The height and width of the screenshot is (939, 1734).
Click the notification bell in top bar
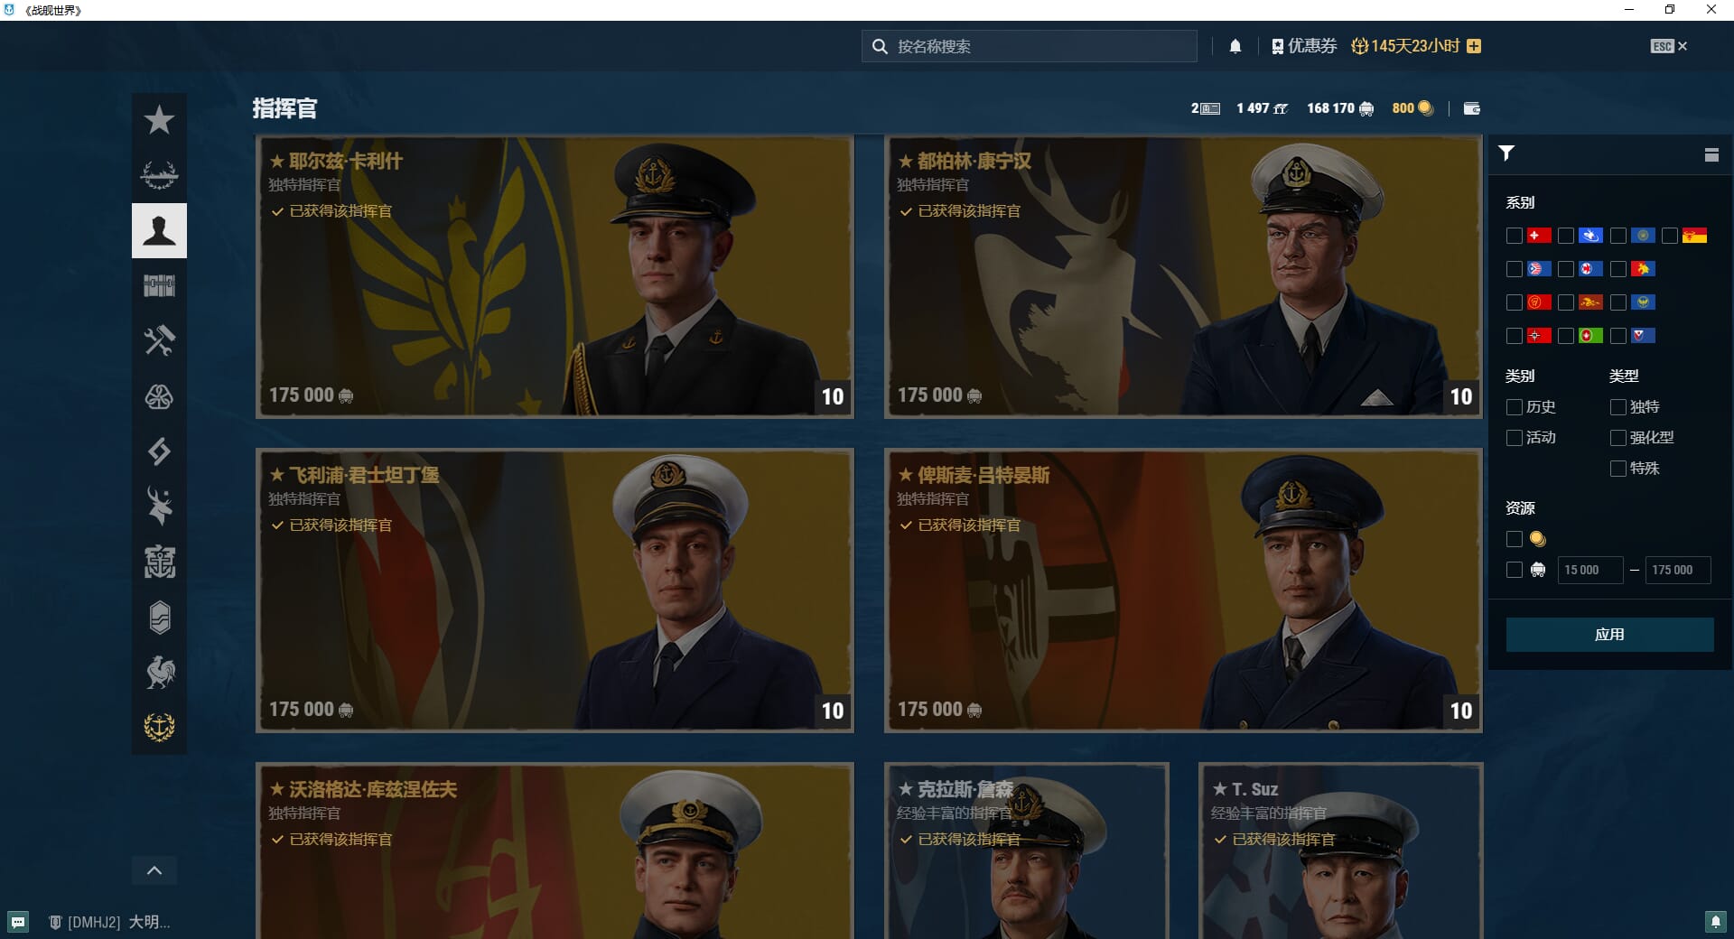click(1235, 46)
